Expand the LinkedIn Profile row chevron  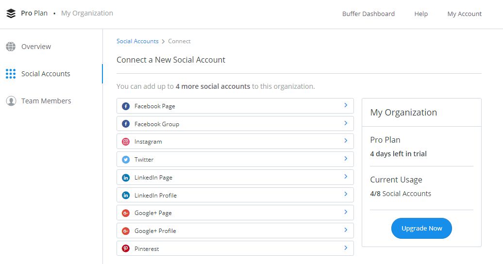(346, 194)
